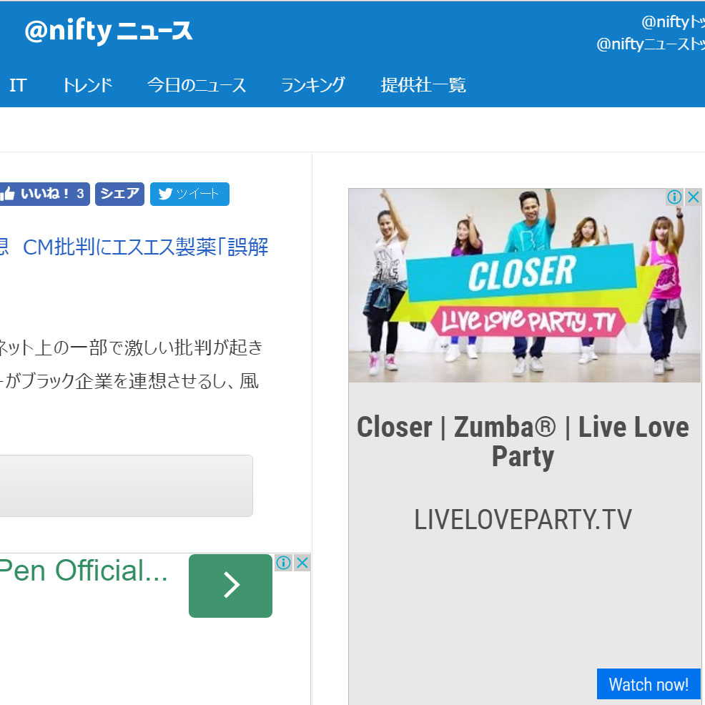Visit the LIVELOVEPARTY.TV link
The width and height of the screenshot is (705, 705).
click(523, 520)
